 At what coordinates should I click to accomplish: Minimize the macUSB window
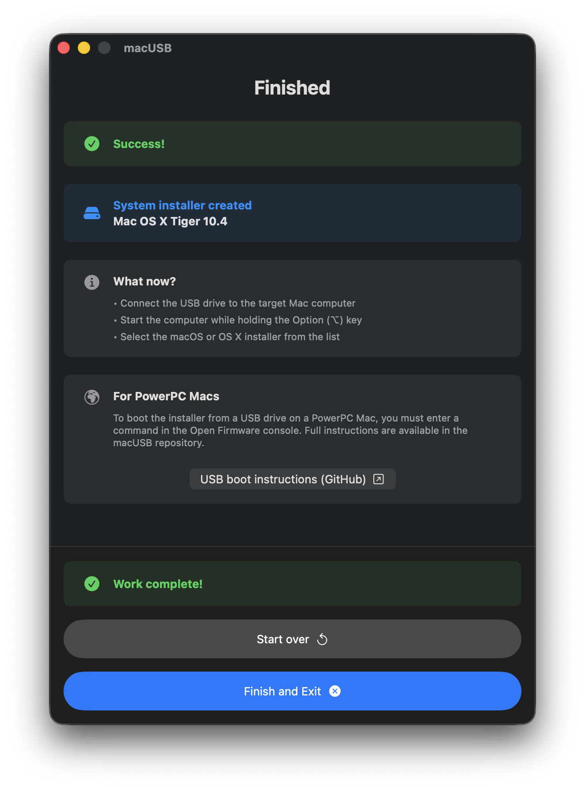(84, 47)
